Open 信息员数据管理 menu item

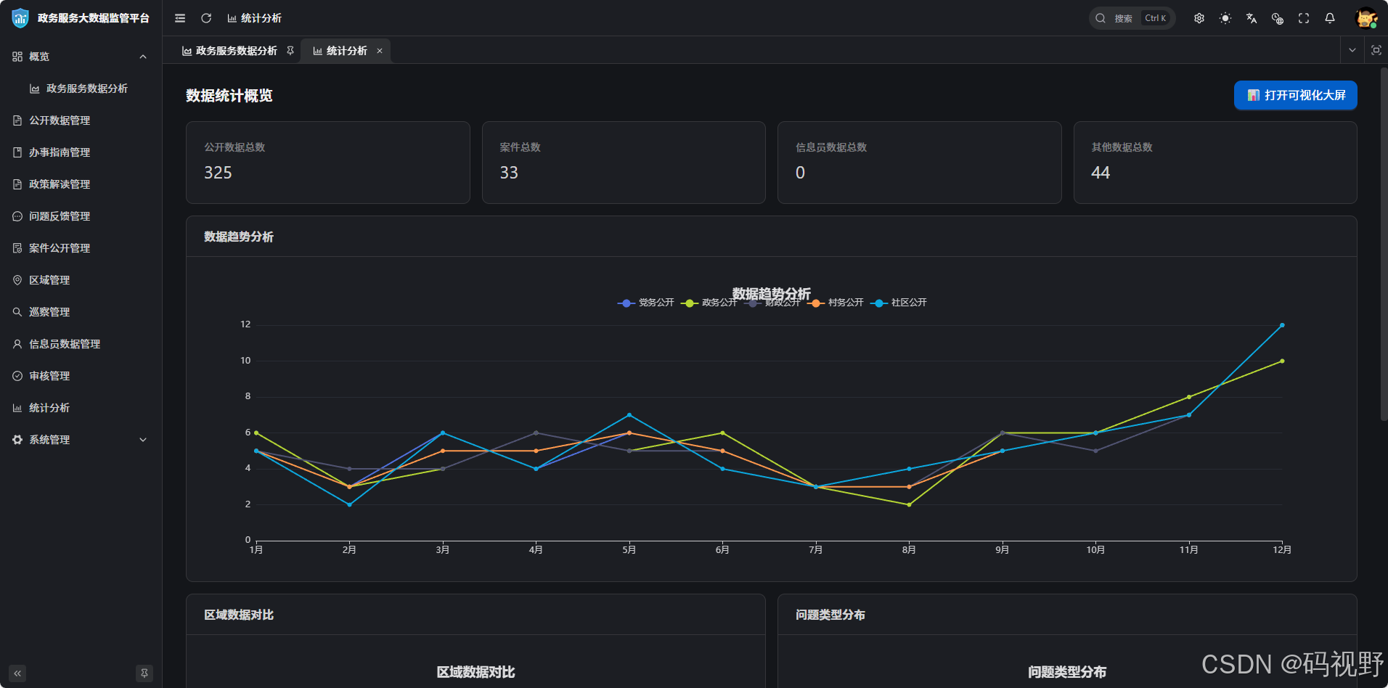(81, 344)
